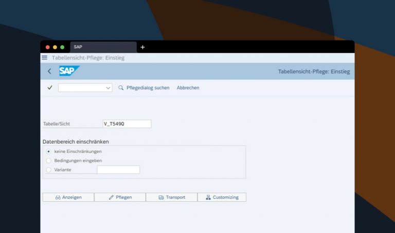The image size is (395, 233).
Task: Confirm with the green checkmark icon
Action: (50, 87)
